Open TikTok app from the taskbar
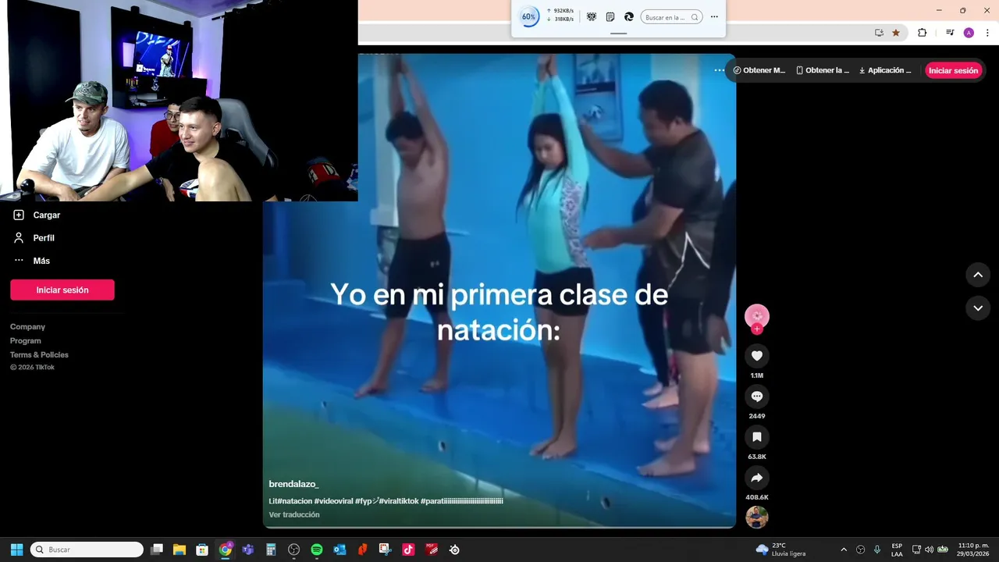This screenshot has width=999, height=562. click(408, 550)
